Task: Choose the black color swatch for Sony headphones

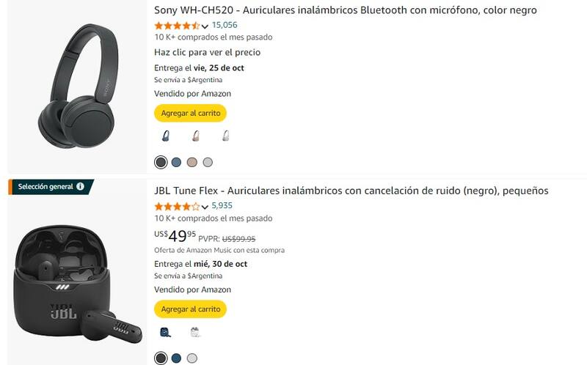Action: coord(161,162)
